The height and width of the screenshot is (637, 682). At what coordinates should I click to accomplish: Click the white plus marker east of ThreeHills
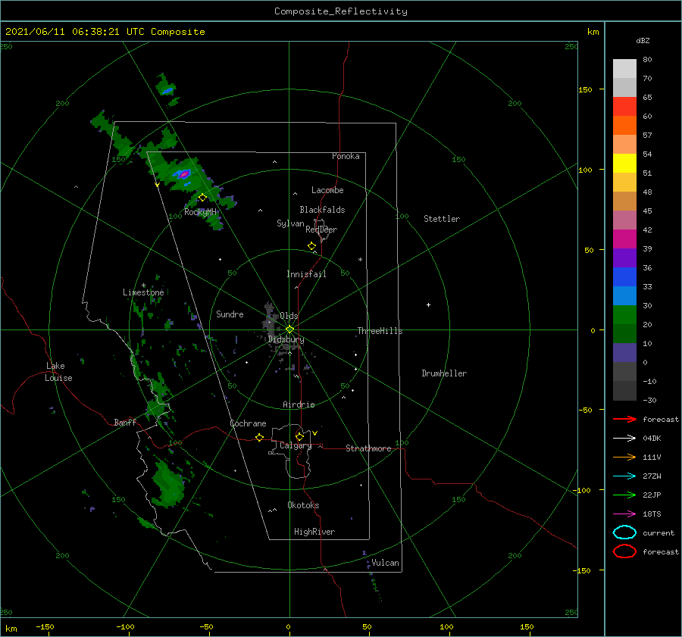(x=428, y=304)
